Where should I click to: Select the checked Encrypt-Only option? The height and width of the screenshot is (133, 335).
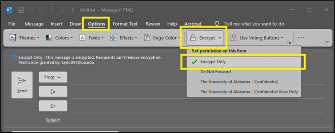tap(213, 62)
